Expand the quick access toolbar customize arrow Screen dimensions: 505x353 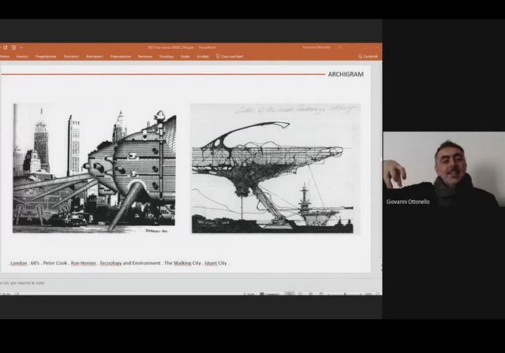21,47
